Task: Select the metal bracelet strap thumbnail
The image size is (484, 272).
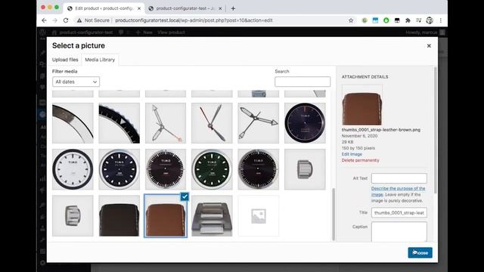Action: 212,216
